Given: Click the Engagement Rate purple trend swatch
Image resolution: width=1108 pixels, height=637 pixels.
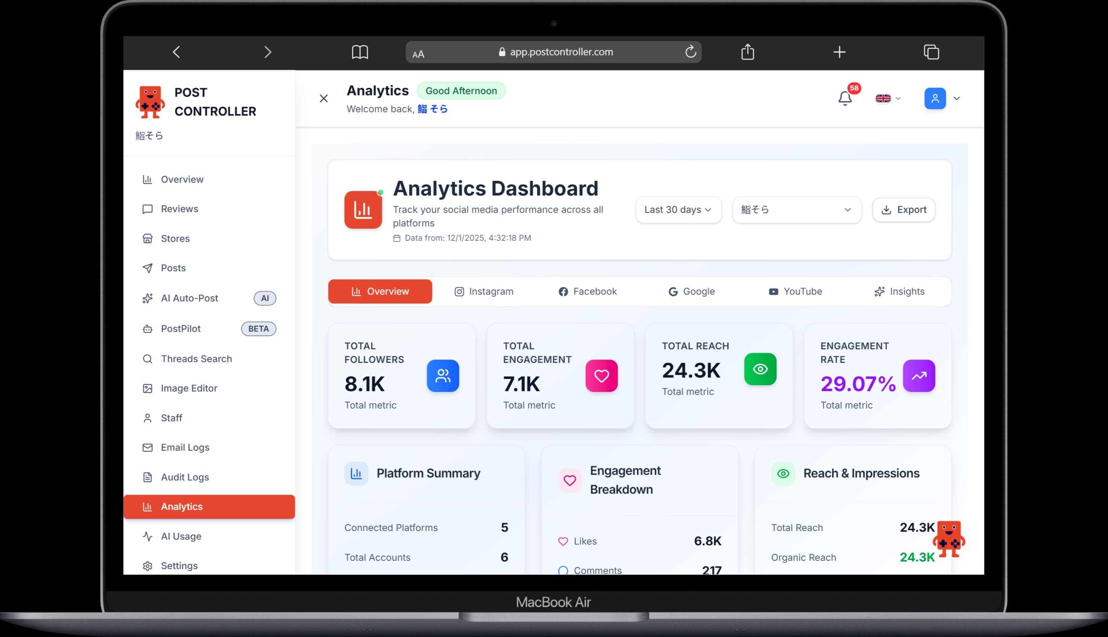Looking at the screenshot, I should tap(919, 375).
